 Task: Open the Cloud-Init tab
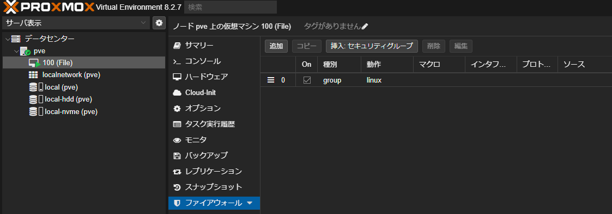pyautogui.click(x=214, y=92)
